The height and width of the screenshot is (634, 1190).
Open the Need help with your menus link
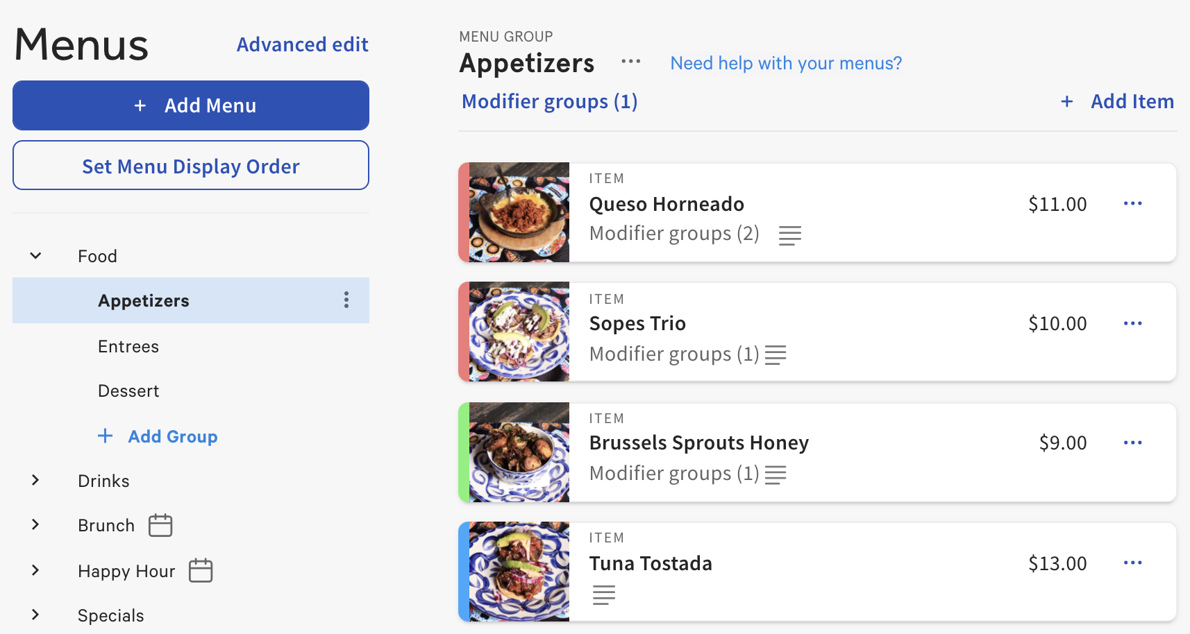point(785,62)
